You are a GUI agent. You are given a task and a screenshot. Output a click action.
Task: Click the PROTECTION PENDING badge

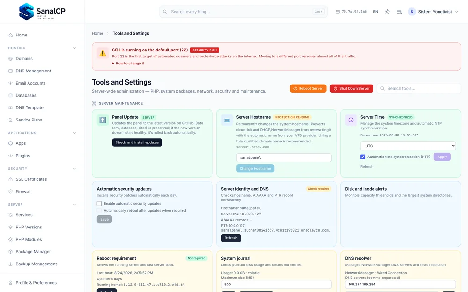(x=292, y=117)
